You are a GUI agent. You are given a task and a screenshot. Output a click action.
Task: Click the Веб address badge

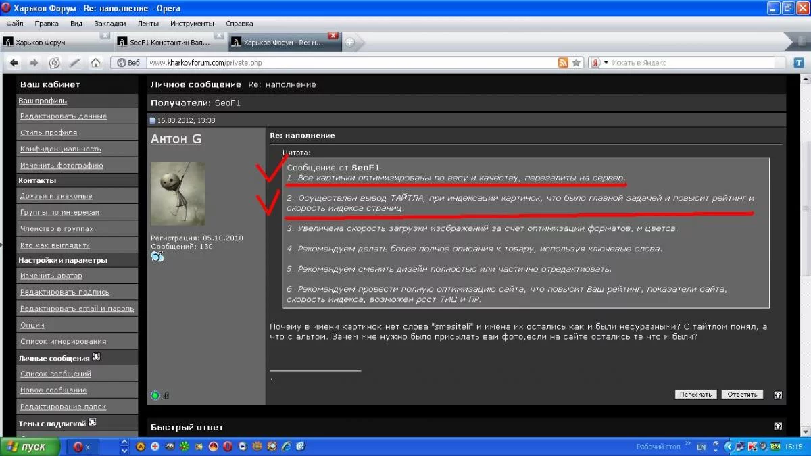128,63
